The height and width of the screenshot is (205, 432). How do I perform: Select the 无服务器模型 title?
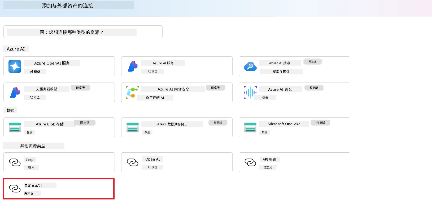click(47, 89)
